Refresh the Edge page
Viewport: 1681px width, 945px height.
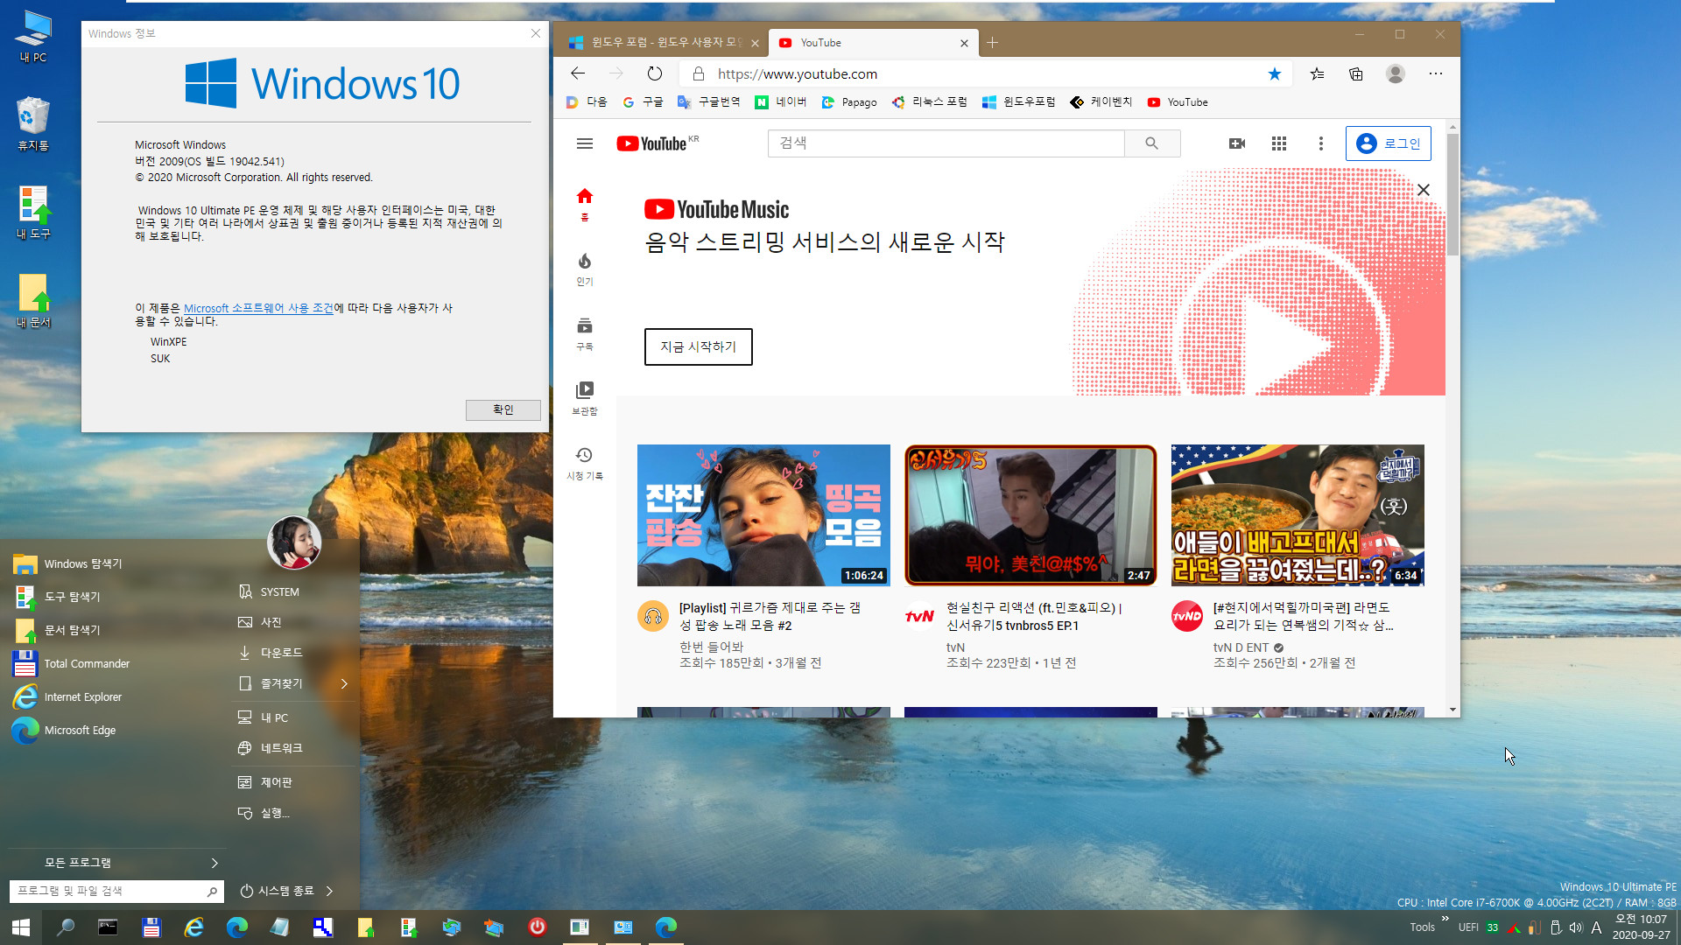point(655,73)
